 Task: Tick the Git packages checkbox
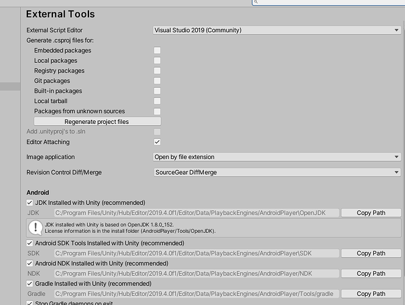coord(157,81)
